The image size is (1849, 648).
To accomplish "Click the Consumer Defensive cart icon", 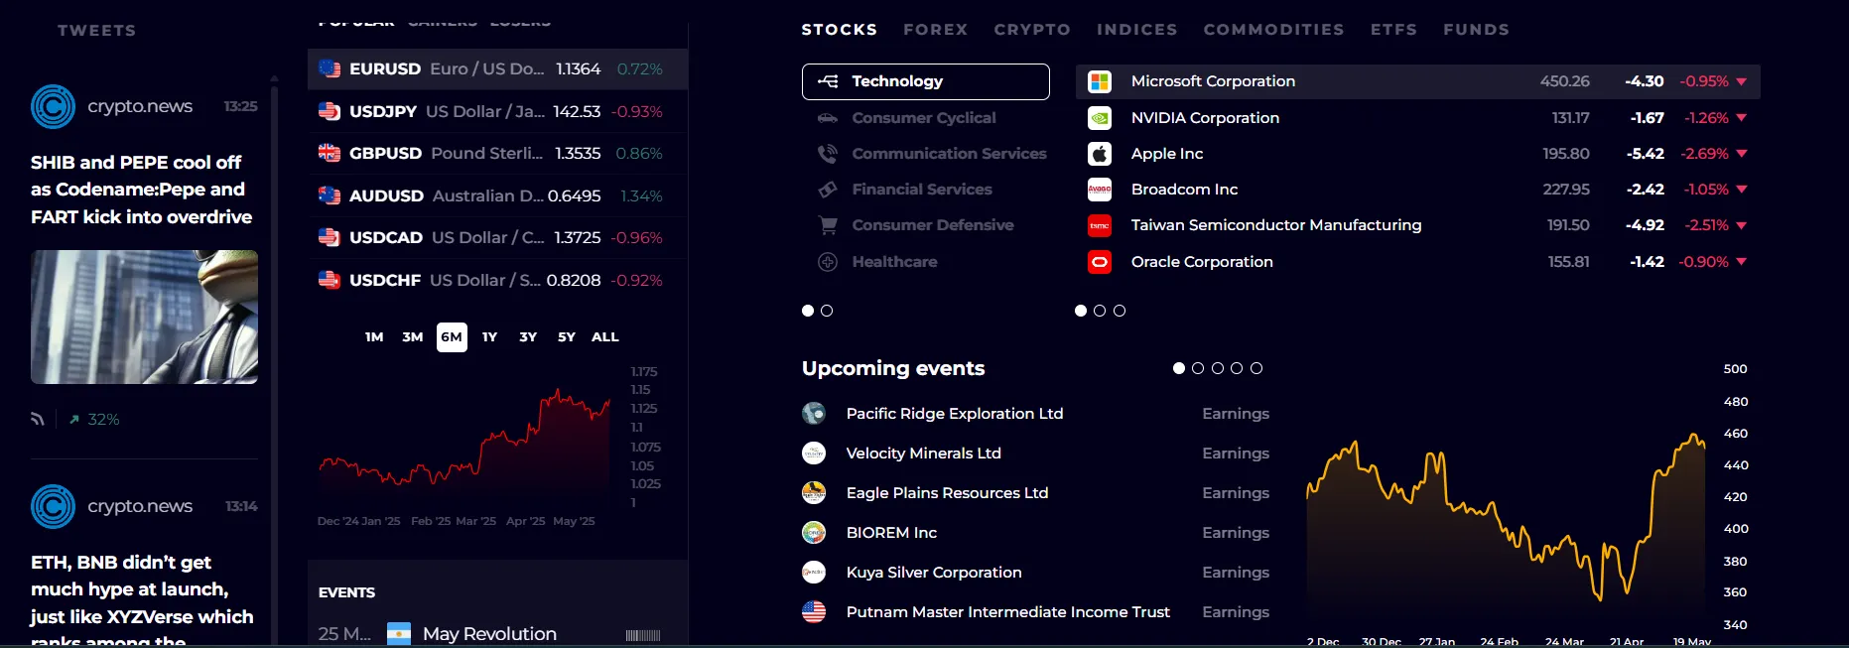I will click(828, 225).
